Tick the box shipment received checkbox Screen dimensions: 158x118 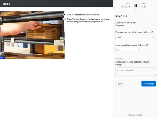tap(154, 24)
